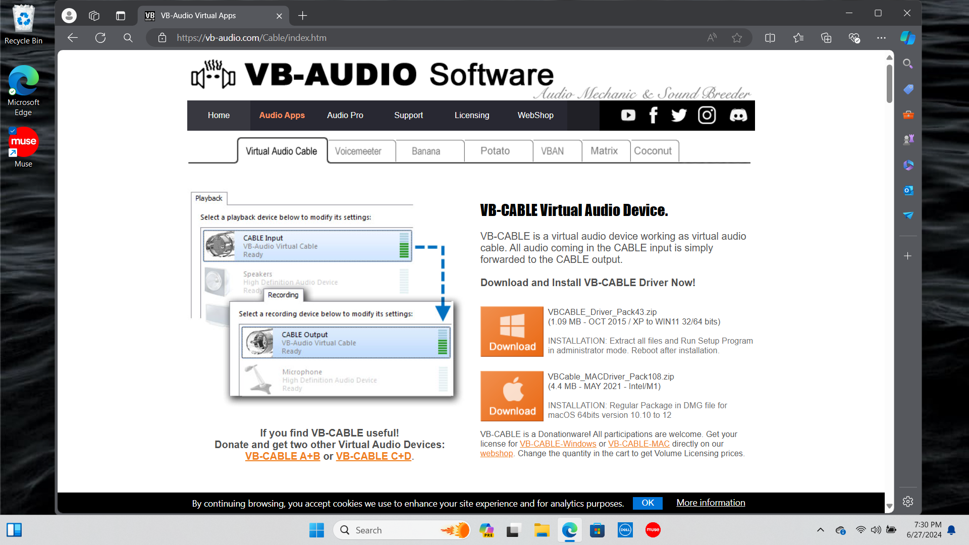Open the sidebar Shopping tag icon
This screenshot has height=545, width=969.
(908, 89)
